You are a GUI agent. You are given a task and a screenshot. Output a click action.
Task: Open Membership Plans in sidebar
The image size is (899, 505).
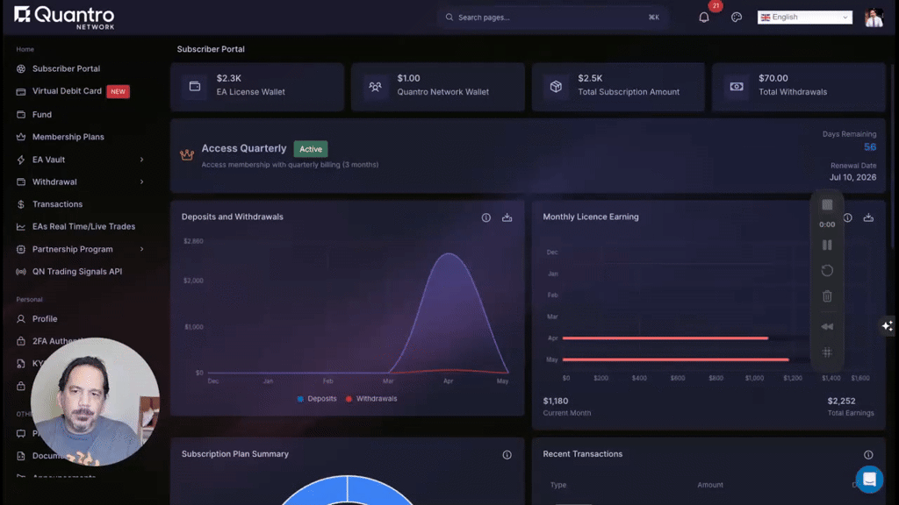(x=68, y=137)
